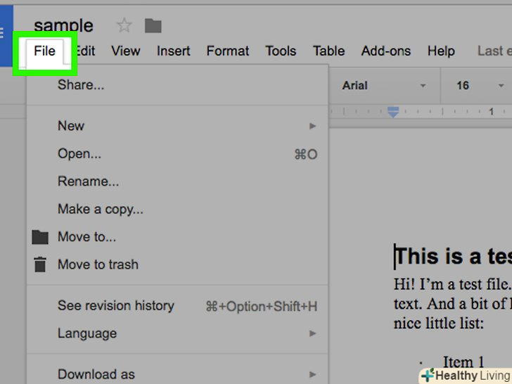Expand the Download as submenu
Viewport: 512px width, 384px height.
click(x=177, y=374)
